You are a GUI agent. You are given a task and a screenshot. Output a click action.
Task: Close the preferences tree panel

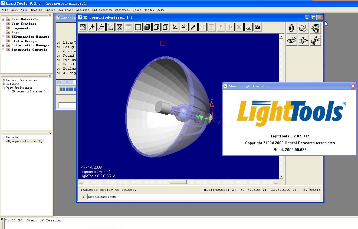pyautogui.click(x=50, y=76)
